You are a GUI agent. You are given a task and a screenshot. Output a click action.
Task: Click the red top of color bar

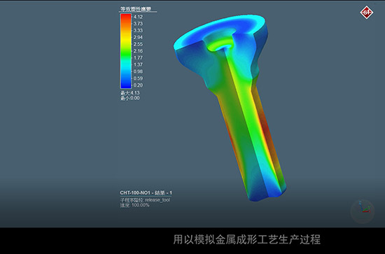point(126,18)
